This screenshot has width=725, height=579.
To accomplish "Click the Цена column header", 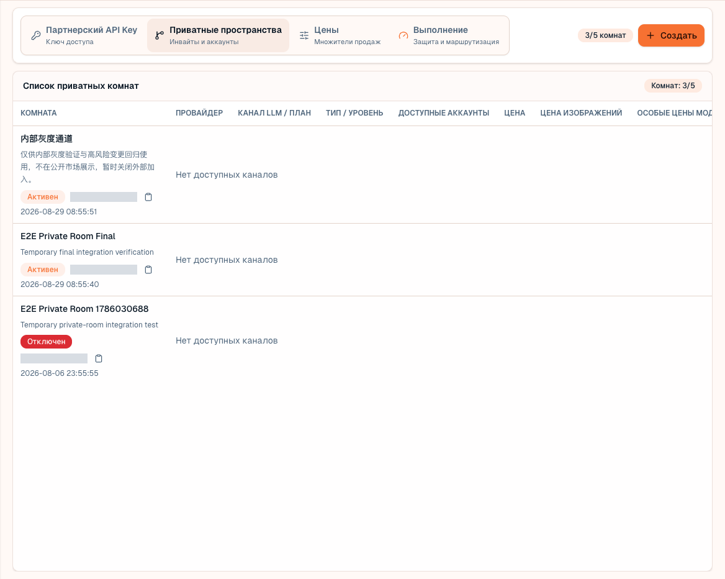I will point(515,113).
